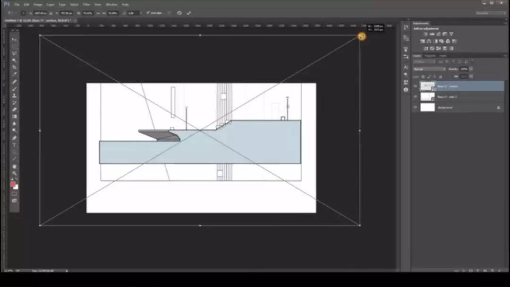Toggle visibility of the Background layer

[x=416, y=108]
